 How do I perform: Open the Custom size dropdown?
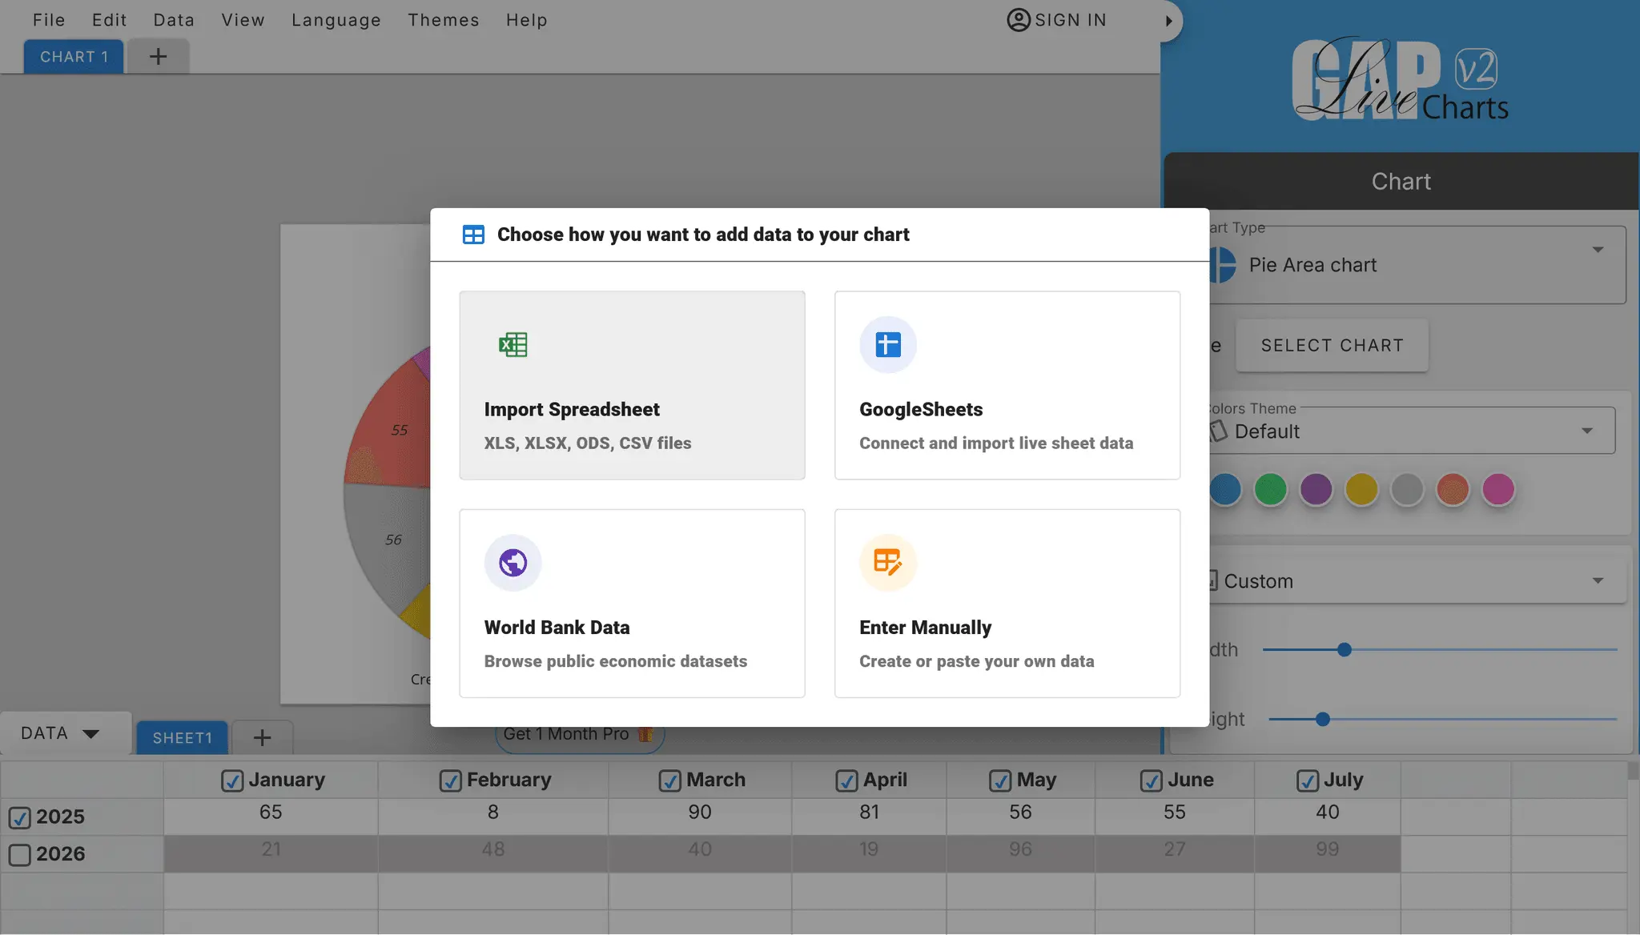click(1417, 581)
